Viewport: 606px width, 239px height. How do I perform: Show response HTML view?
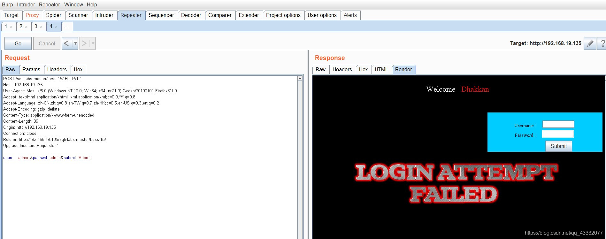pyautogui.click(x=381, y=70)
